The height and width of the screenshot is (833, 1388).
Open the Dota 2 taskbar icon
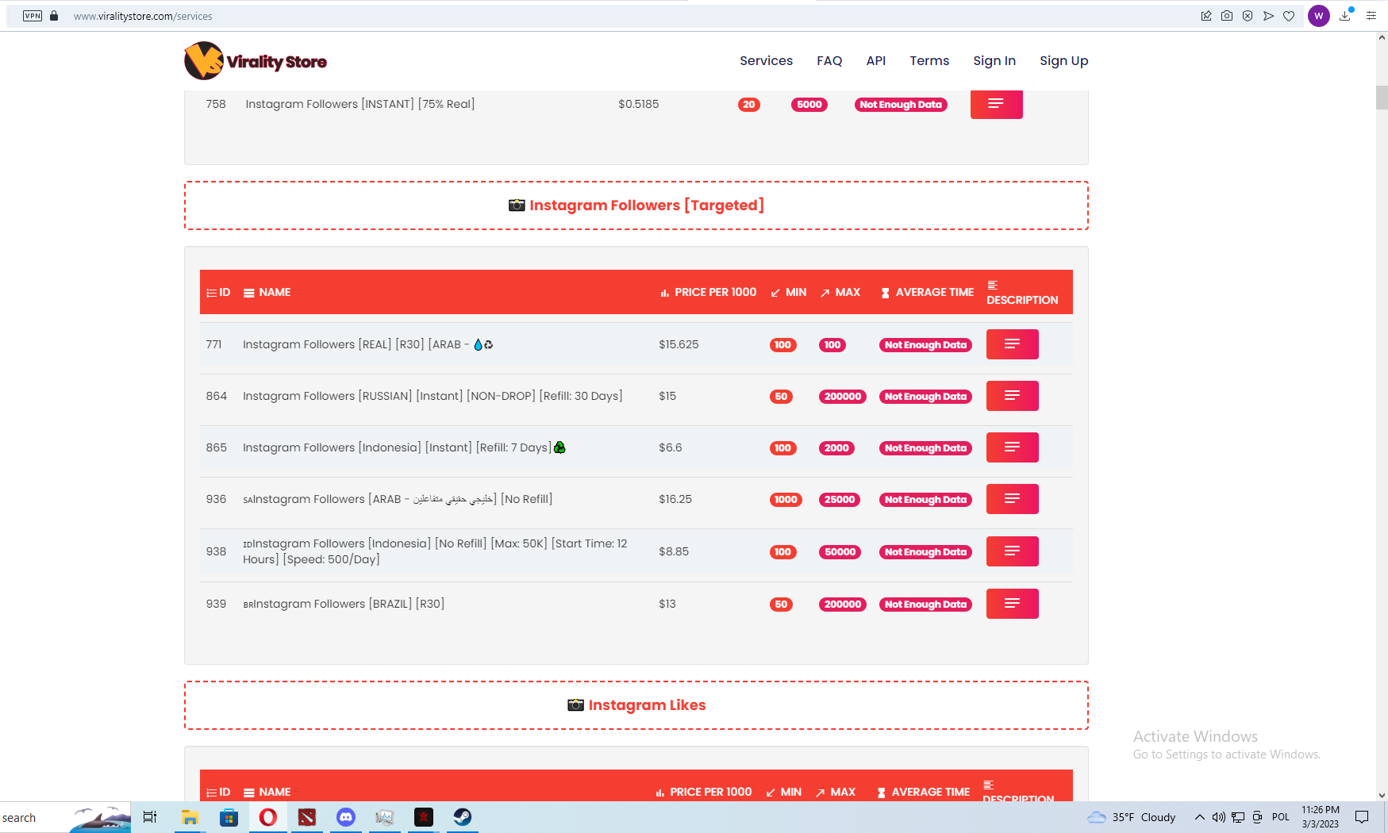(307, 817)
